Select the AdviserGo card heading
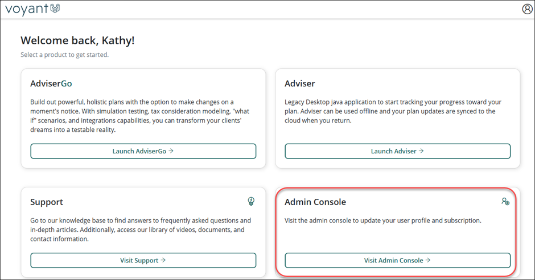 click(51, 83)
